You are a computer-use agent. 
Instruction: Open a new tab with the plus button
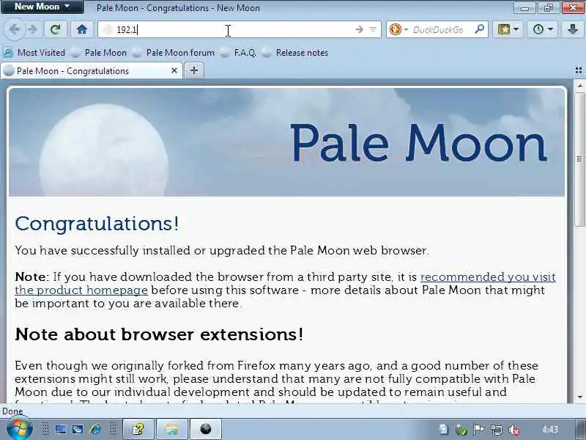point(194,70)
